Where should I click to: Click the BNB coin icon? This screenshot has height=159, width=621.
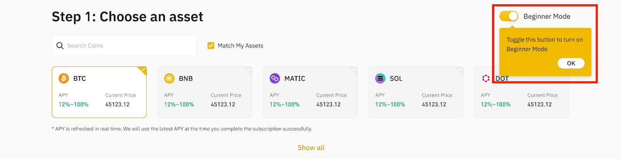coord(169,78)
